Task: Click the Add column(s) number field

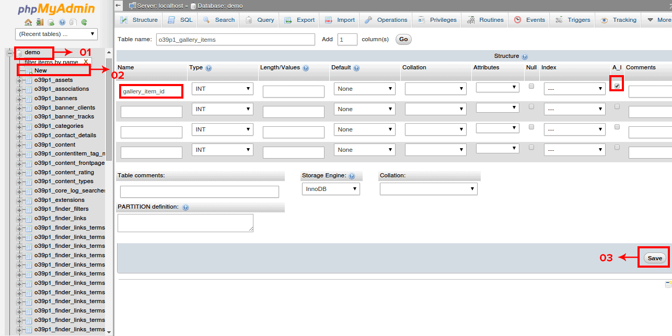Action: click(347, 39)
